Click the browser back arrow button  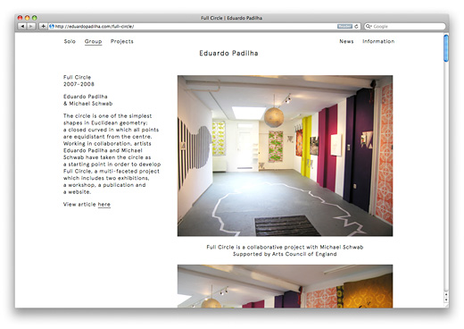[22, 26]
